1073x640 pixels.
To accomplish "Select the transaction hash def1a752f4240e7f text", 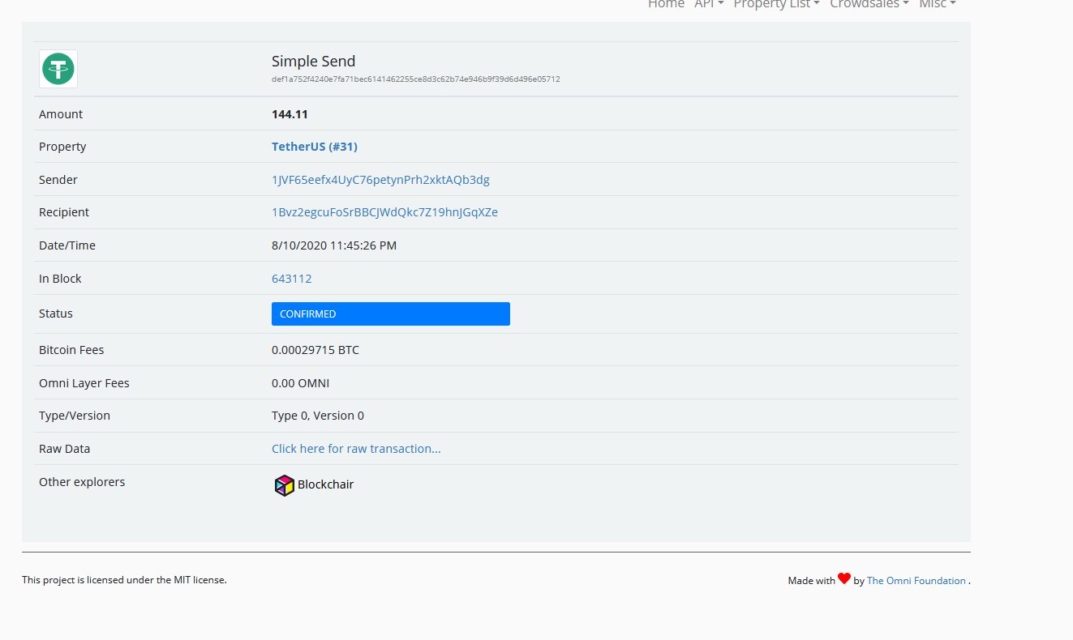I will point(415,79).
